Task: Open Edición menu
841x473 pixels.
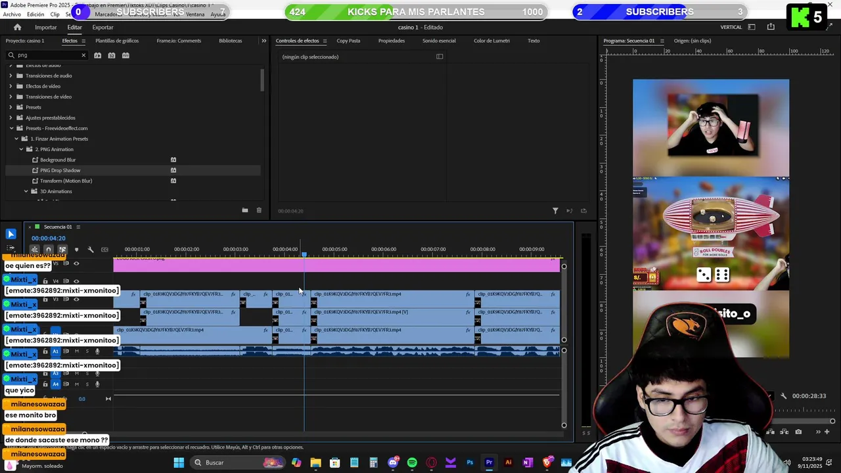Action: tap(35, 14)
